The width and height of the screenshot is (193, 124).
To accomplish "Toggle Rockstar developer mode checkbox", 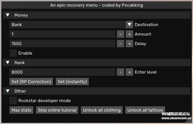I will 13,101.
